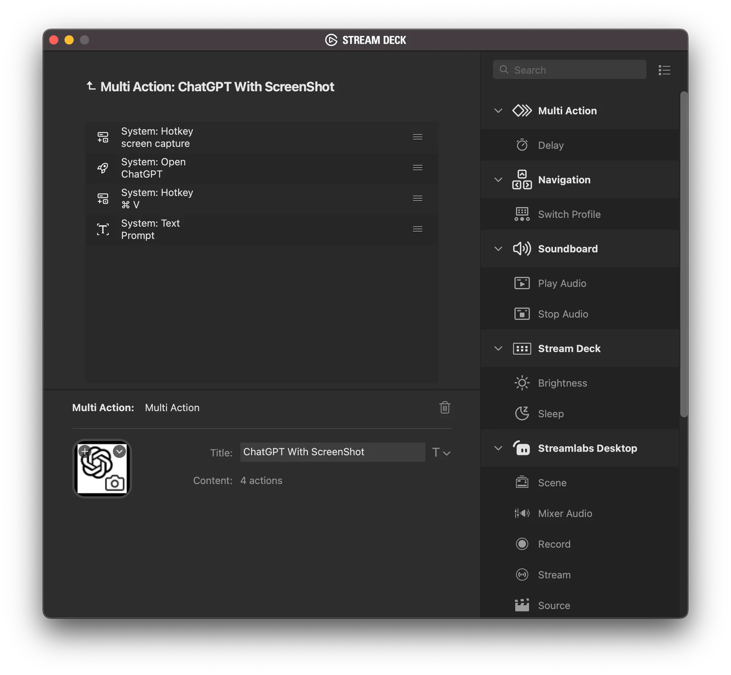Focus the actions Search field
731x675 pixels.
pyautogui.click(x=570, y=70)
